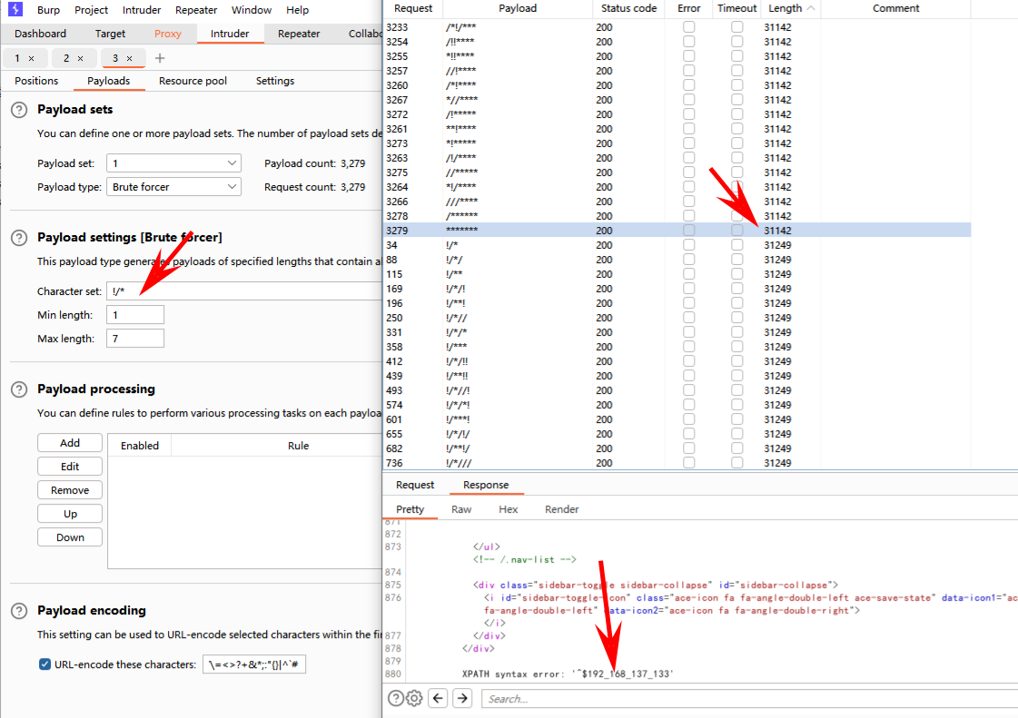Viewport: 1018px width, 718px height.
Task: Focus the Min length field
Action: click(x=135, y=315)
